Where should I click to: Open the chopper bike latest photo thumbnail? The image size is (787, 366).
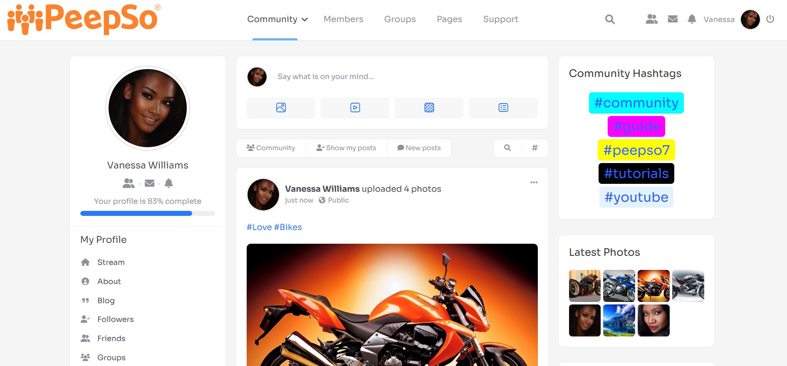pos(584,286)
